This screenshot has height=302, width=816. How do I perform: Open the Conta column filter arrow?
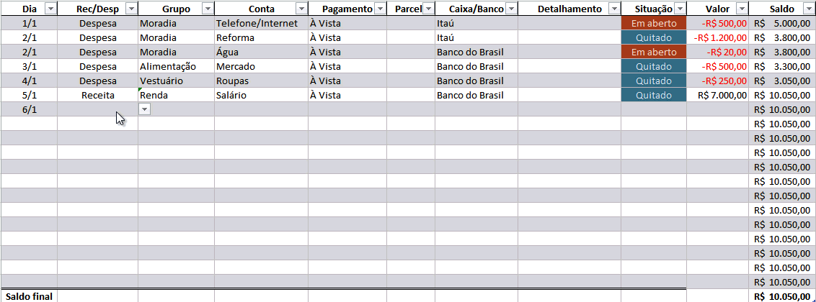[301, 9]
